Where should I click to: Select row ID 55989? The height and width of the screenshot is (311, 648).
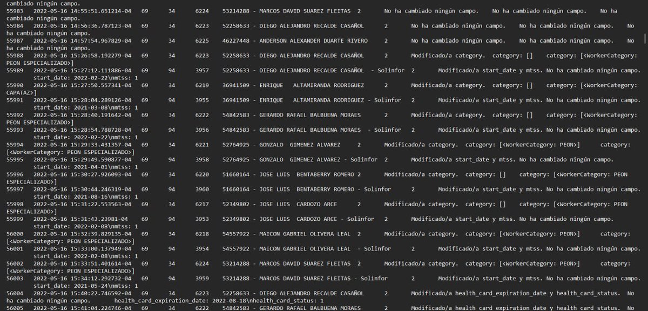click(15, 70)
